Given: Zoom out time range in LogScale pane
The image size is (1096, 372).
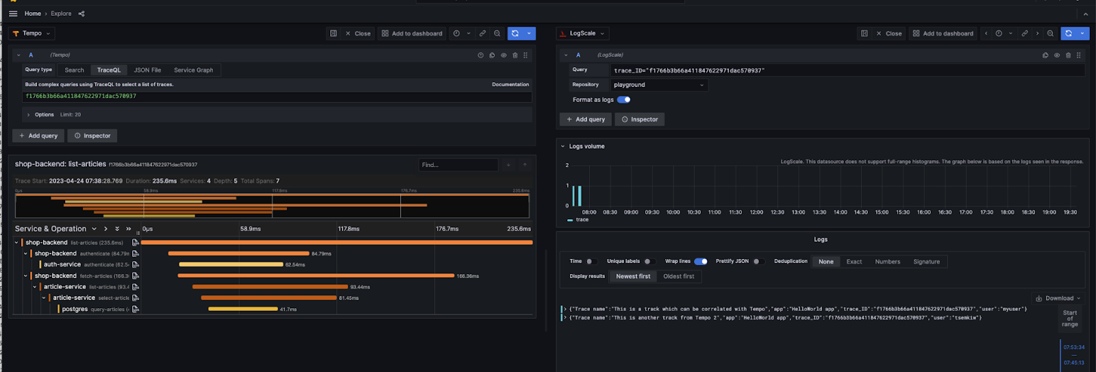Looking at the screenshot, I should click(1050, 34).
